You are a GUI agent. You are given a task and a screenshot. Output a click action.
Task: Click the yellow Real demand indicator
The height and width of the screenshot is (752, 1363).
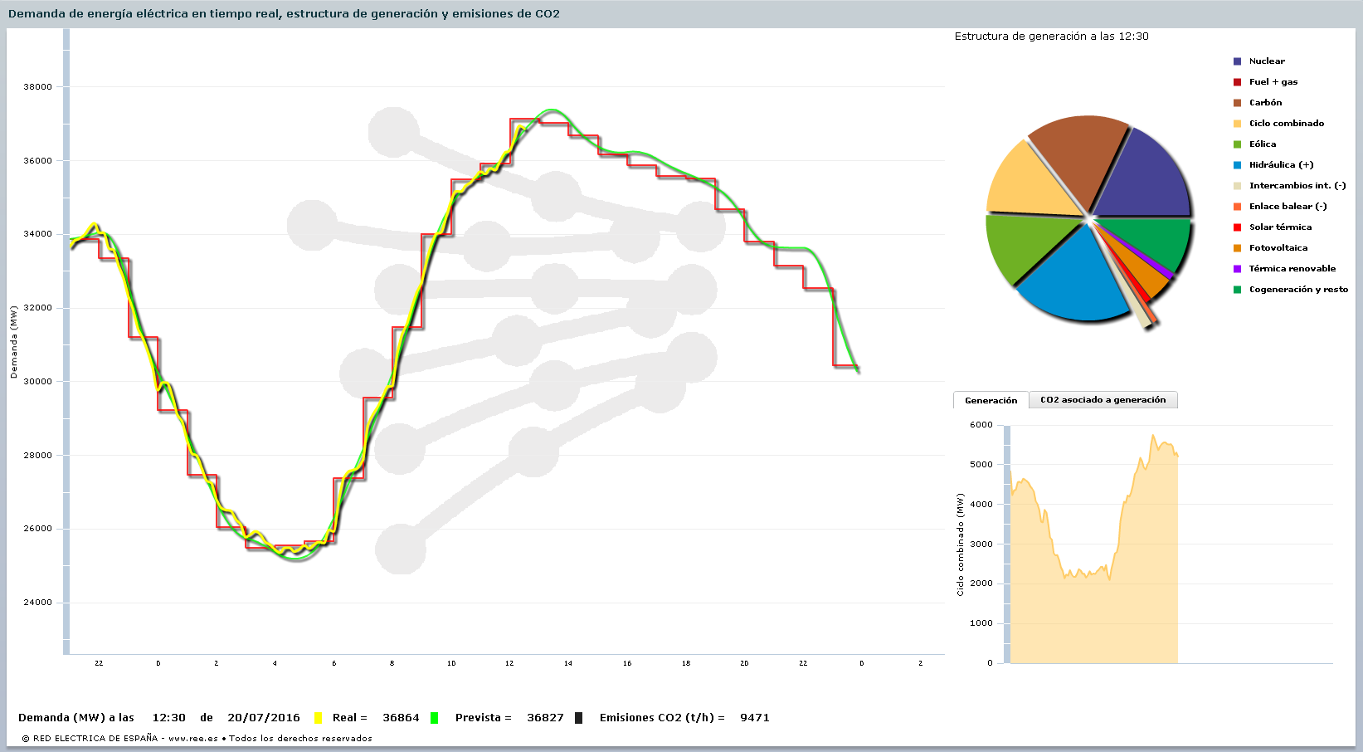point(318,718)
